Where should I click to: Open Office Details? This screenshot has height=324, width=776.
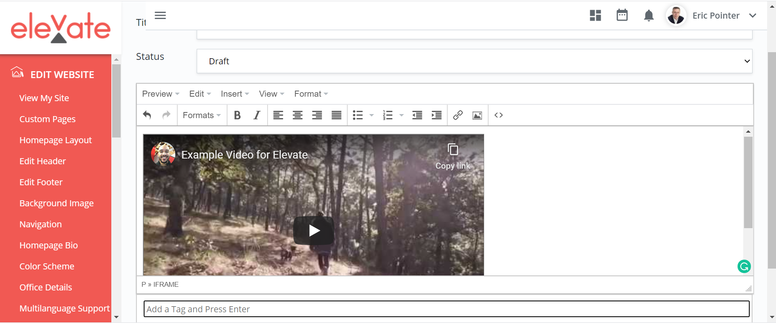tap(46, 287)
